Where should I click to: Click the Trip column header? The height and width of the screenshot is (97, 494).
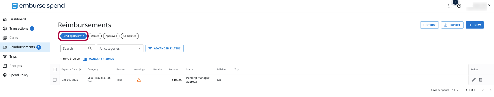pos(237,69)
